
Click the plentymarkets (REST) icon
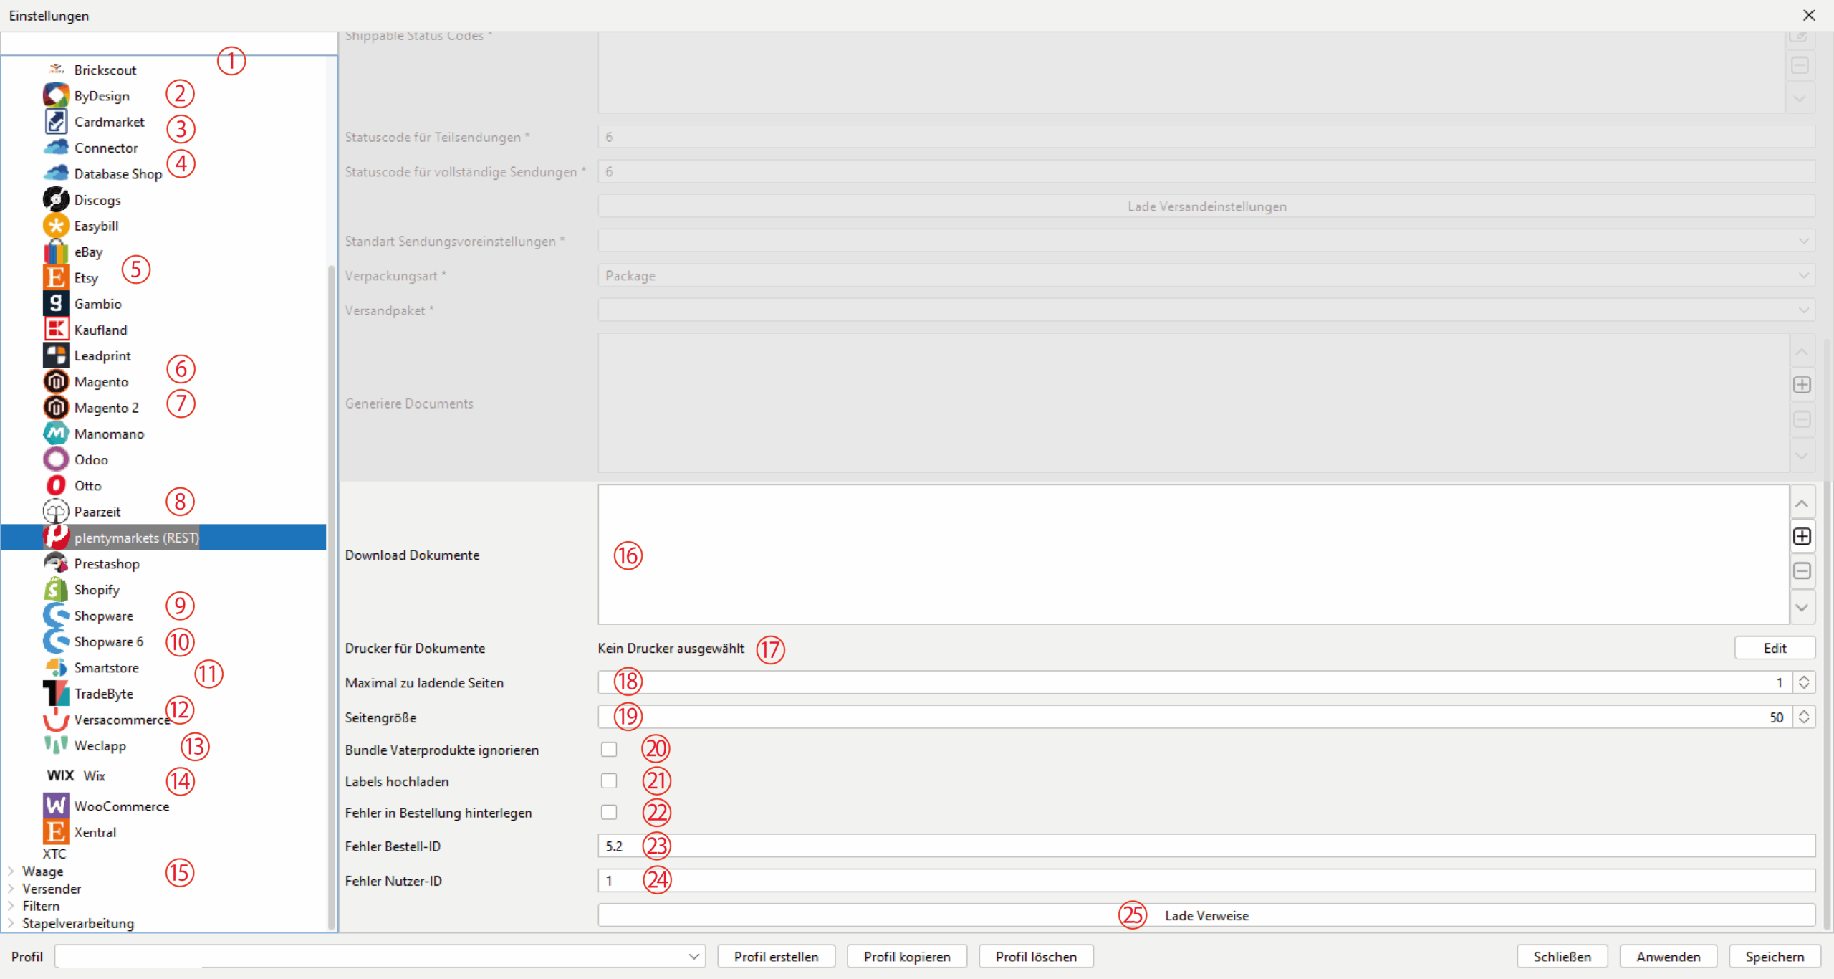pyautogui.click(x=56, y=538)
